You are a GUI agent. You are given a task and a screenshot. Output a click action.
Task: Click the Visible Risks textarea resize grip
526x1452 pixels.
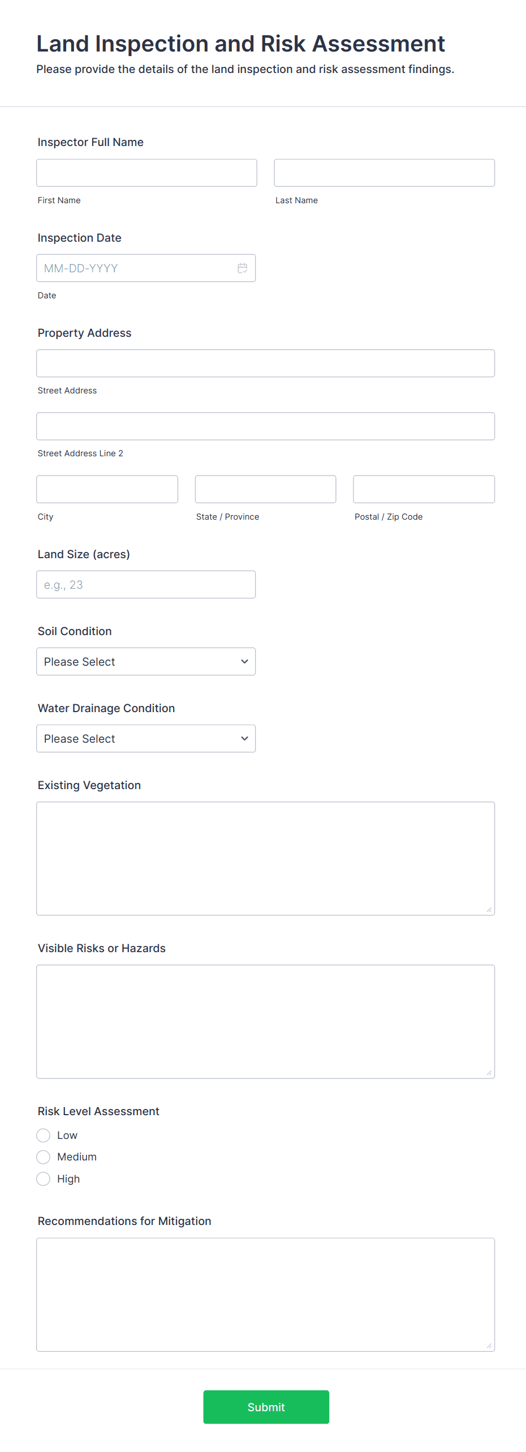tap(489, 1073)
